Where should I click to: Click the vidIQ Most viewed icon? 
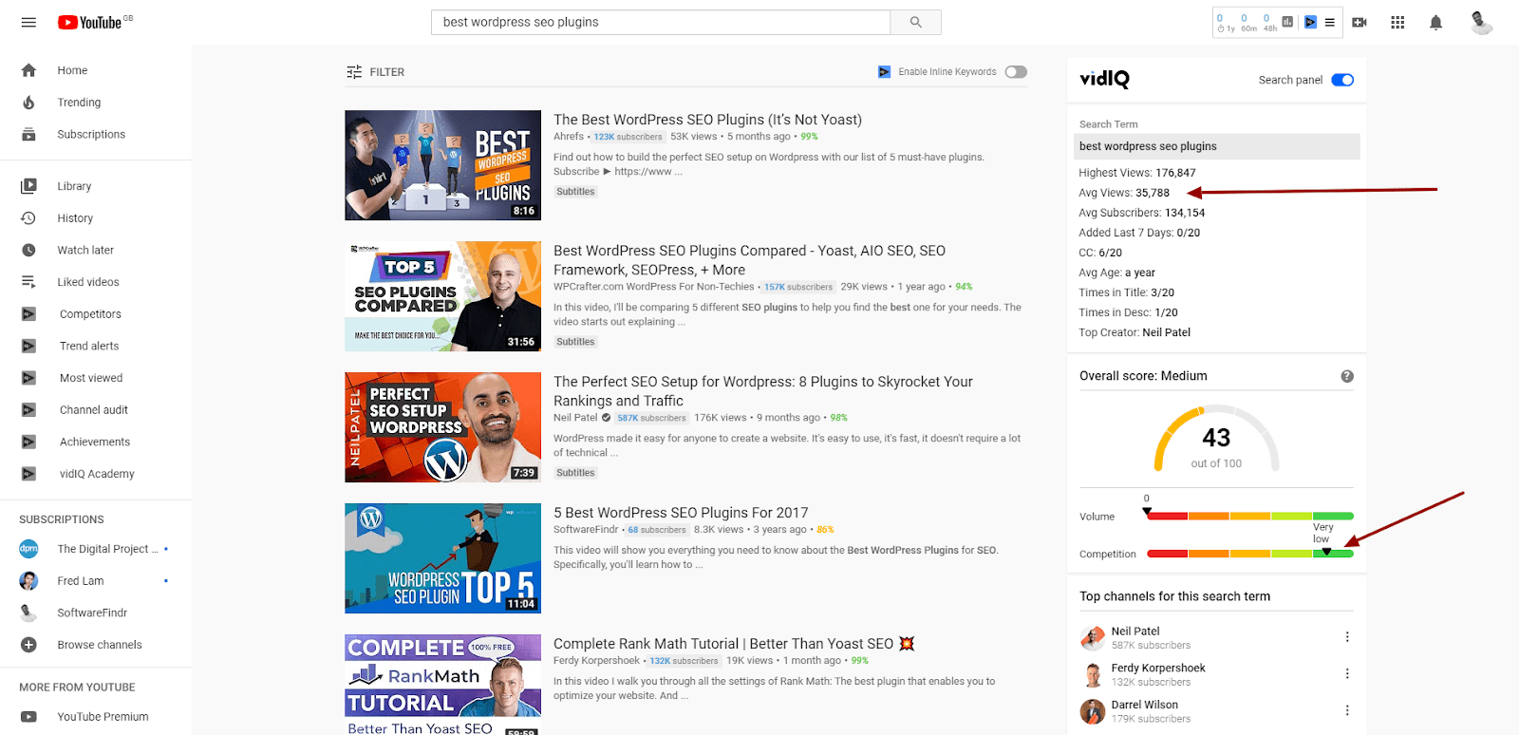(x=28, y=378)
